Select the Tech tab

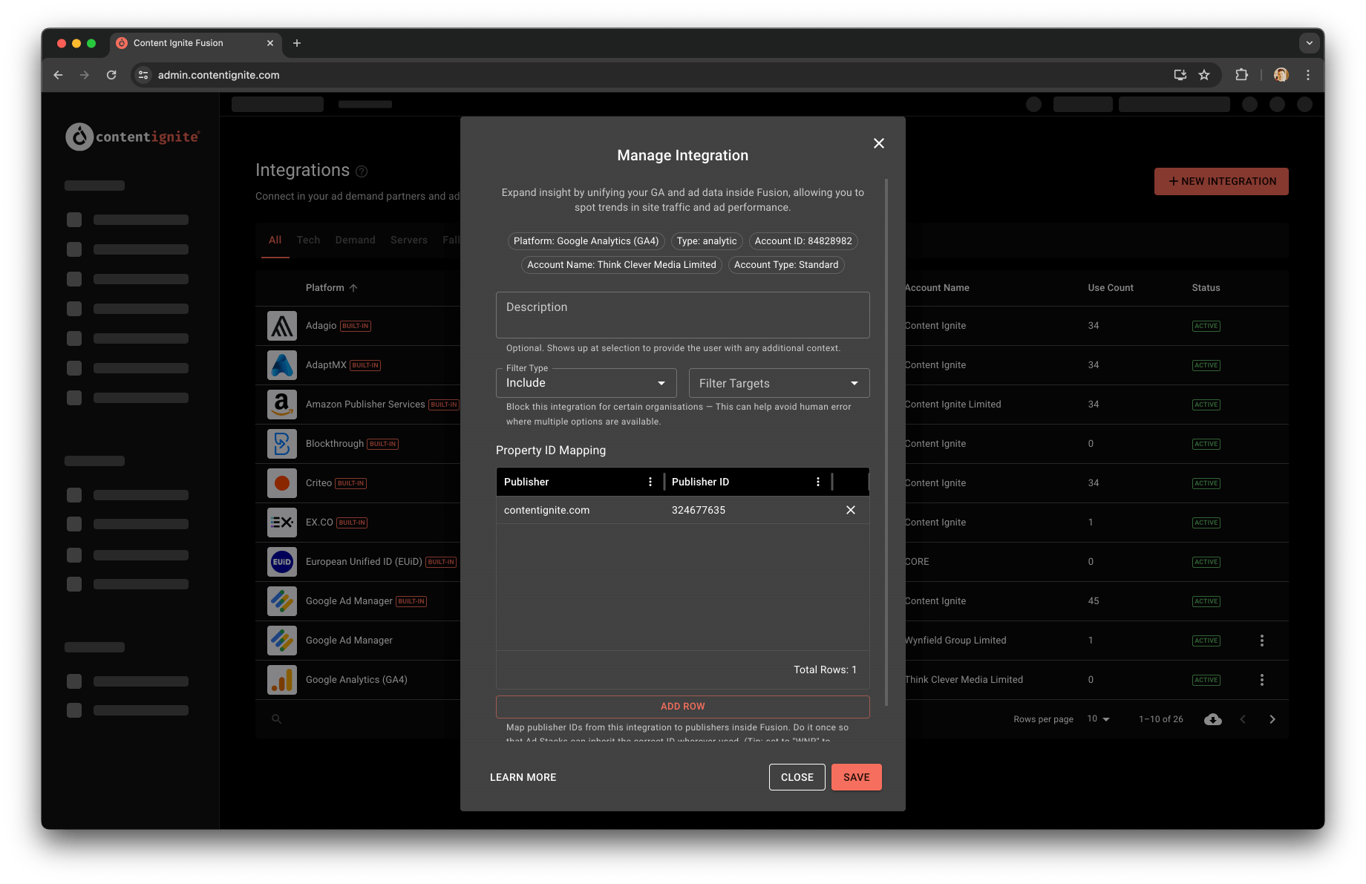[x=308, y=240]
